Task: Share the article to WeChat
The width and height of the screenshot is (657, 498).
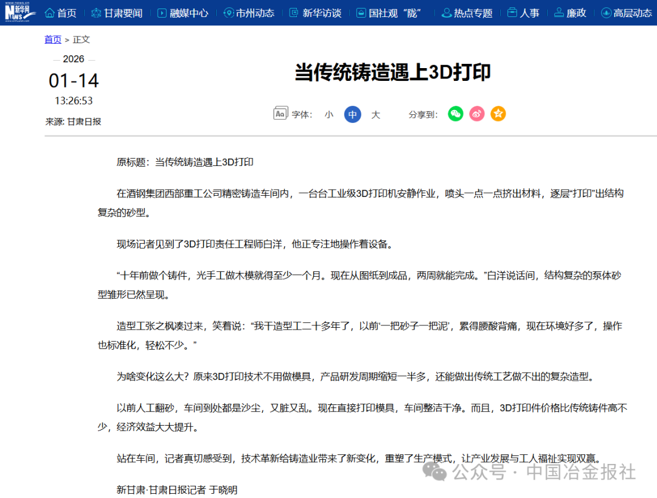Action: click(455, 114)
